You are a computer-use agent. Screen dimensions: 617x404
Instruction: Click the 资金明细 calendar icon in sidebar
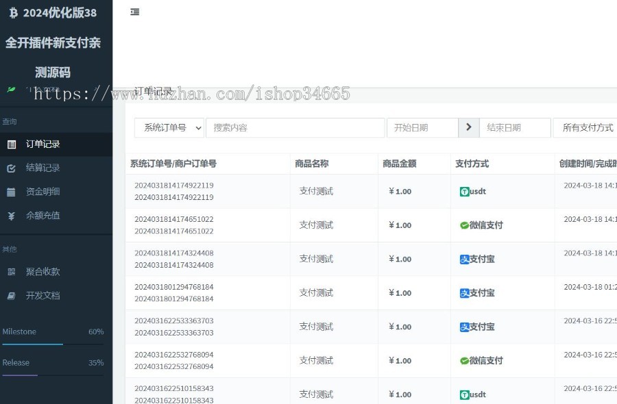click(x=12, y=192)
